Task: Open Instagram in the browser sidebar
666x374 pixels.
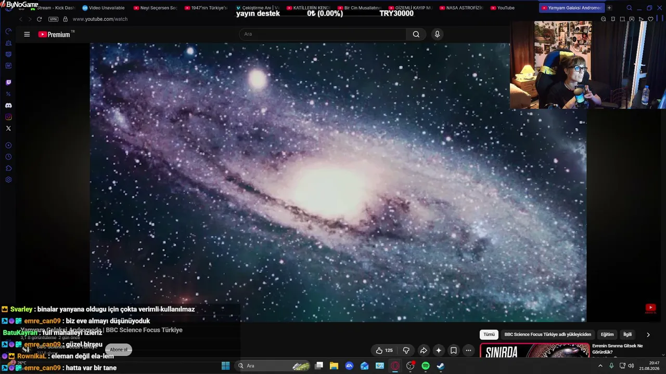Action: [x=8, y=117]
